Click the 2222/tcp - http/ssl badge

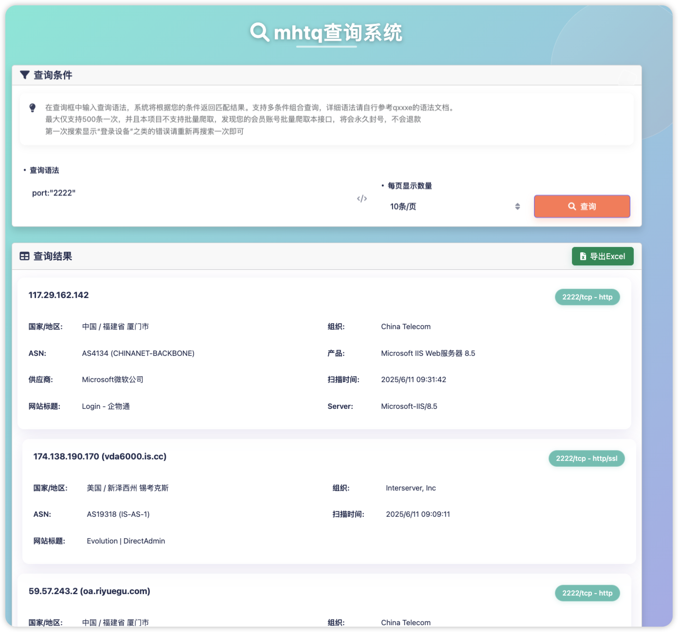586,458
